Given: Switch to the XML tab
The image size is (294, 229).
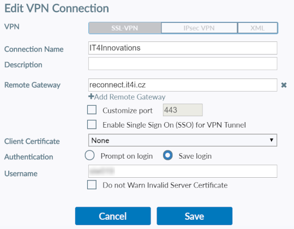Looking at the screenshot, I should click(x=257, y=28).
